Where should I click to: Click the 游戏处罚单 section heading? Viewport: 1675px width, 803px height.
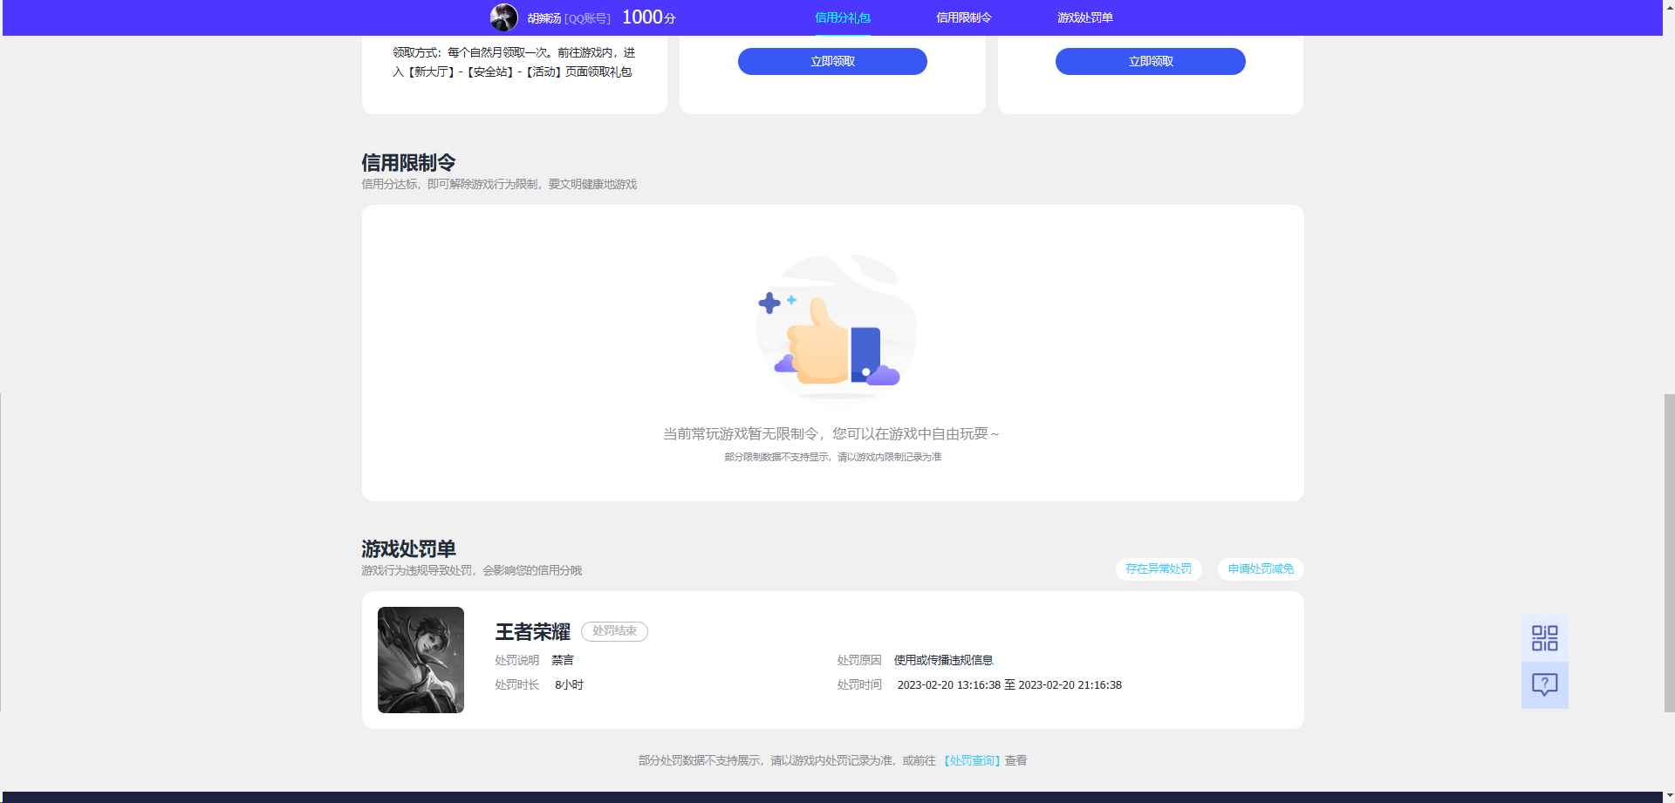408,549
